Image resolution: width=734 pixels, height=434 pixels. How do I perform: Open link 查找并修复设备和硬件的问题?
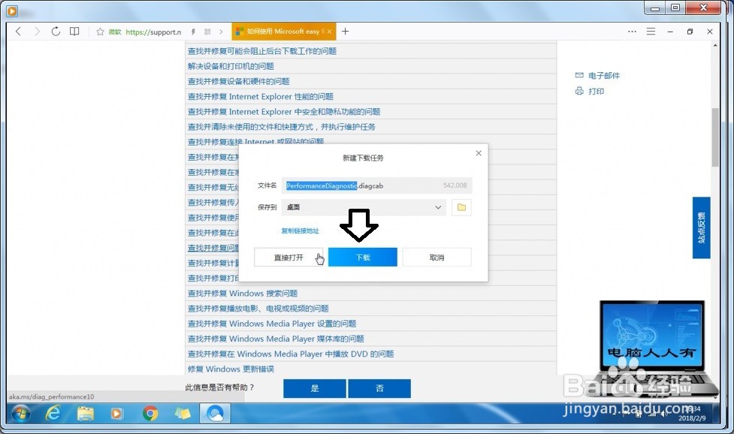coord(239,81)
